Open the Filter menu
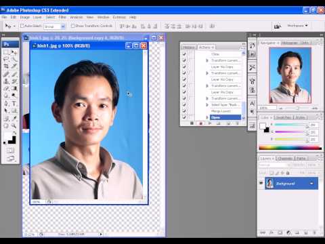325x244 pixels. (x=62, y=17)
